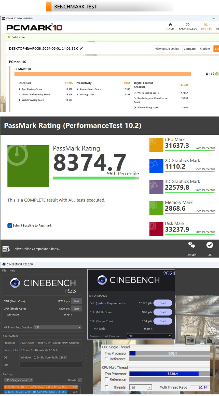Image resolution: width=219 pixels, height=396 pixels.
Task: Click the green valid score check icon
Action: (x=9, y=37)
